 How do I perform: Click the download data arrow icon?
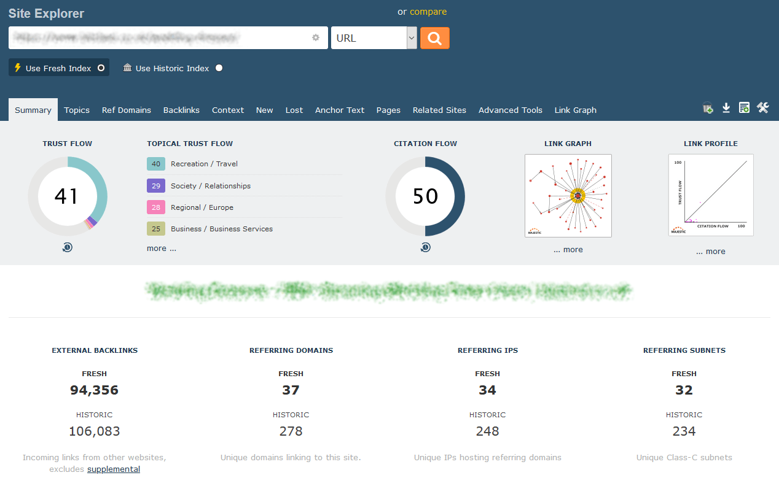[726, 108]
